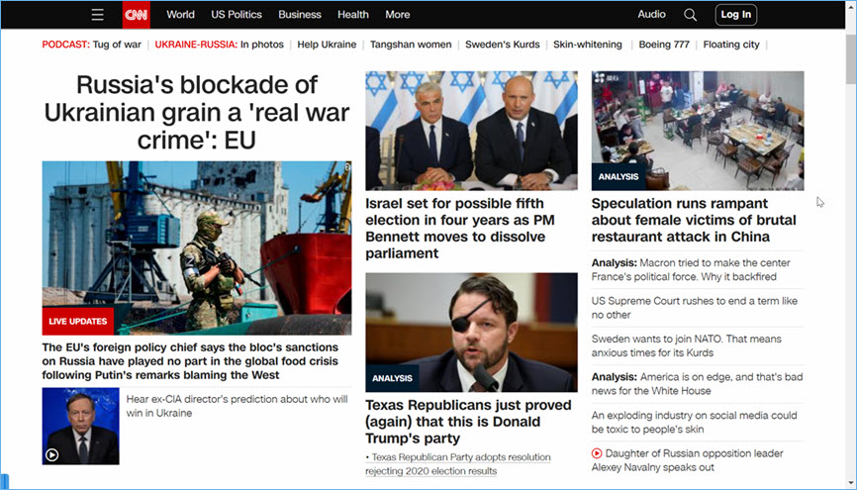Click the play icon beside Navalny story

[x=597, y=453]
